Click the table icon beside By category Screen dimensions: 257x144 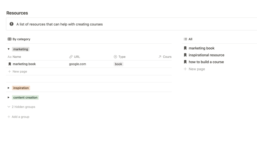[9, 39]
